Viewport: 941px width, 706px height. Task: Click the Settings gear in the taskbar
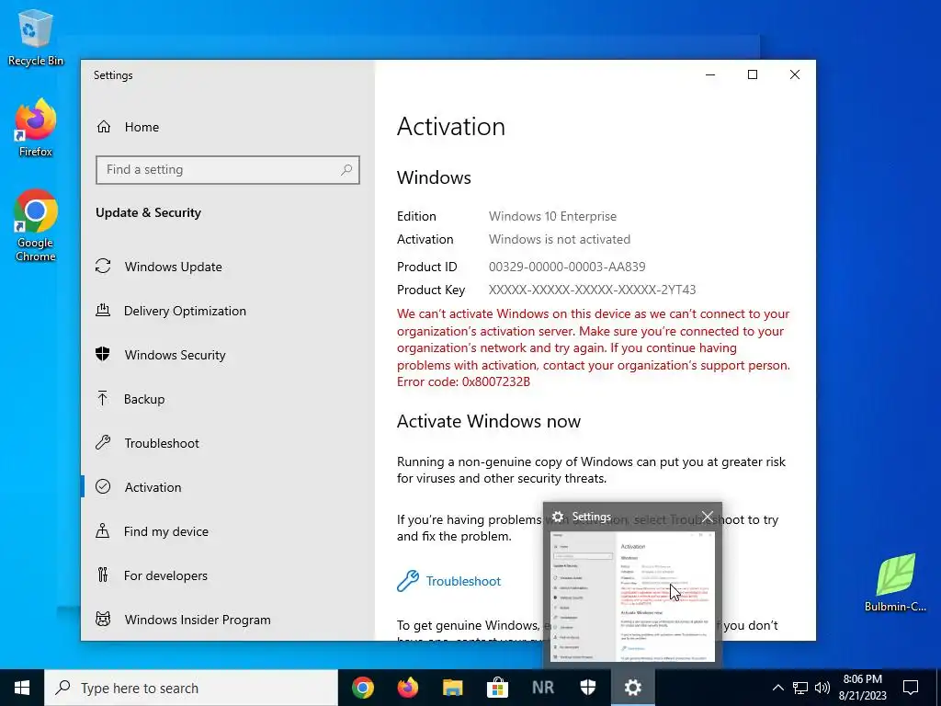coord(632,688)
